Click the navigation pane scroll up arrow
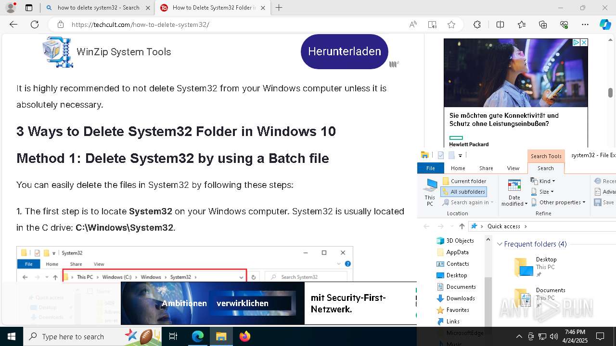This screenshot has width=616, height=346. (488, 239)
